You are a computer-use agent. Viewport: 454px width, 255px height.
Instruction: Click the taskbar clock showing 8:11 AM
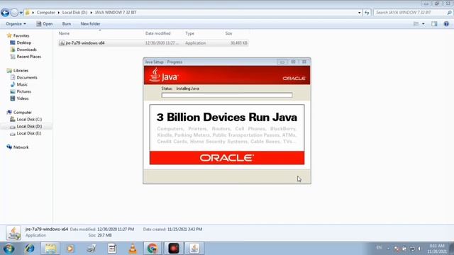(437, 249)
